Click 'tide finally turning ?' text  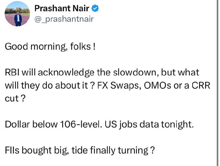pyautogui.click(x=113, y=150)
